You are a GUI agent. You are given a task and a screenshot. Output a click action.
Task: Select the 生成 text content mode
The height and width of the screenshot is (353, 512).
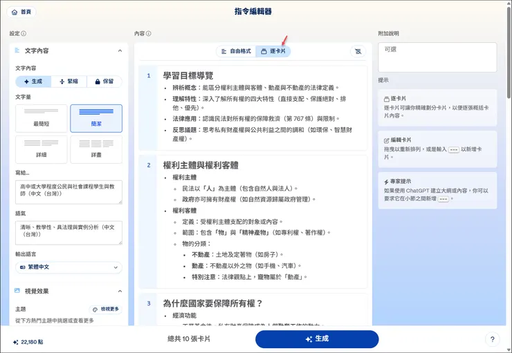[x=33, y=82]
